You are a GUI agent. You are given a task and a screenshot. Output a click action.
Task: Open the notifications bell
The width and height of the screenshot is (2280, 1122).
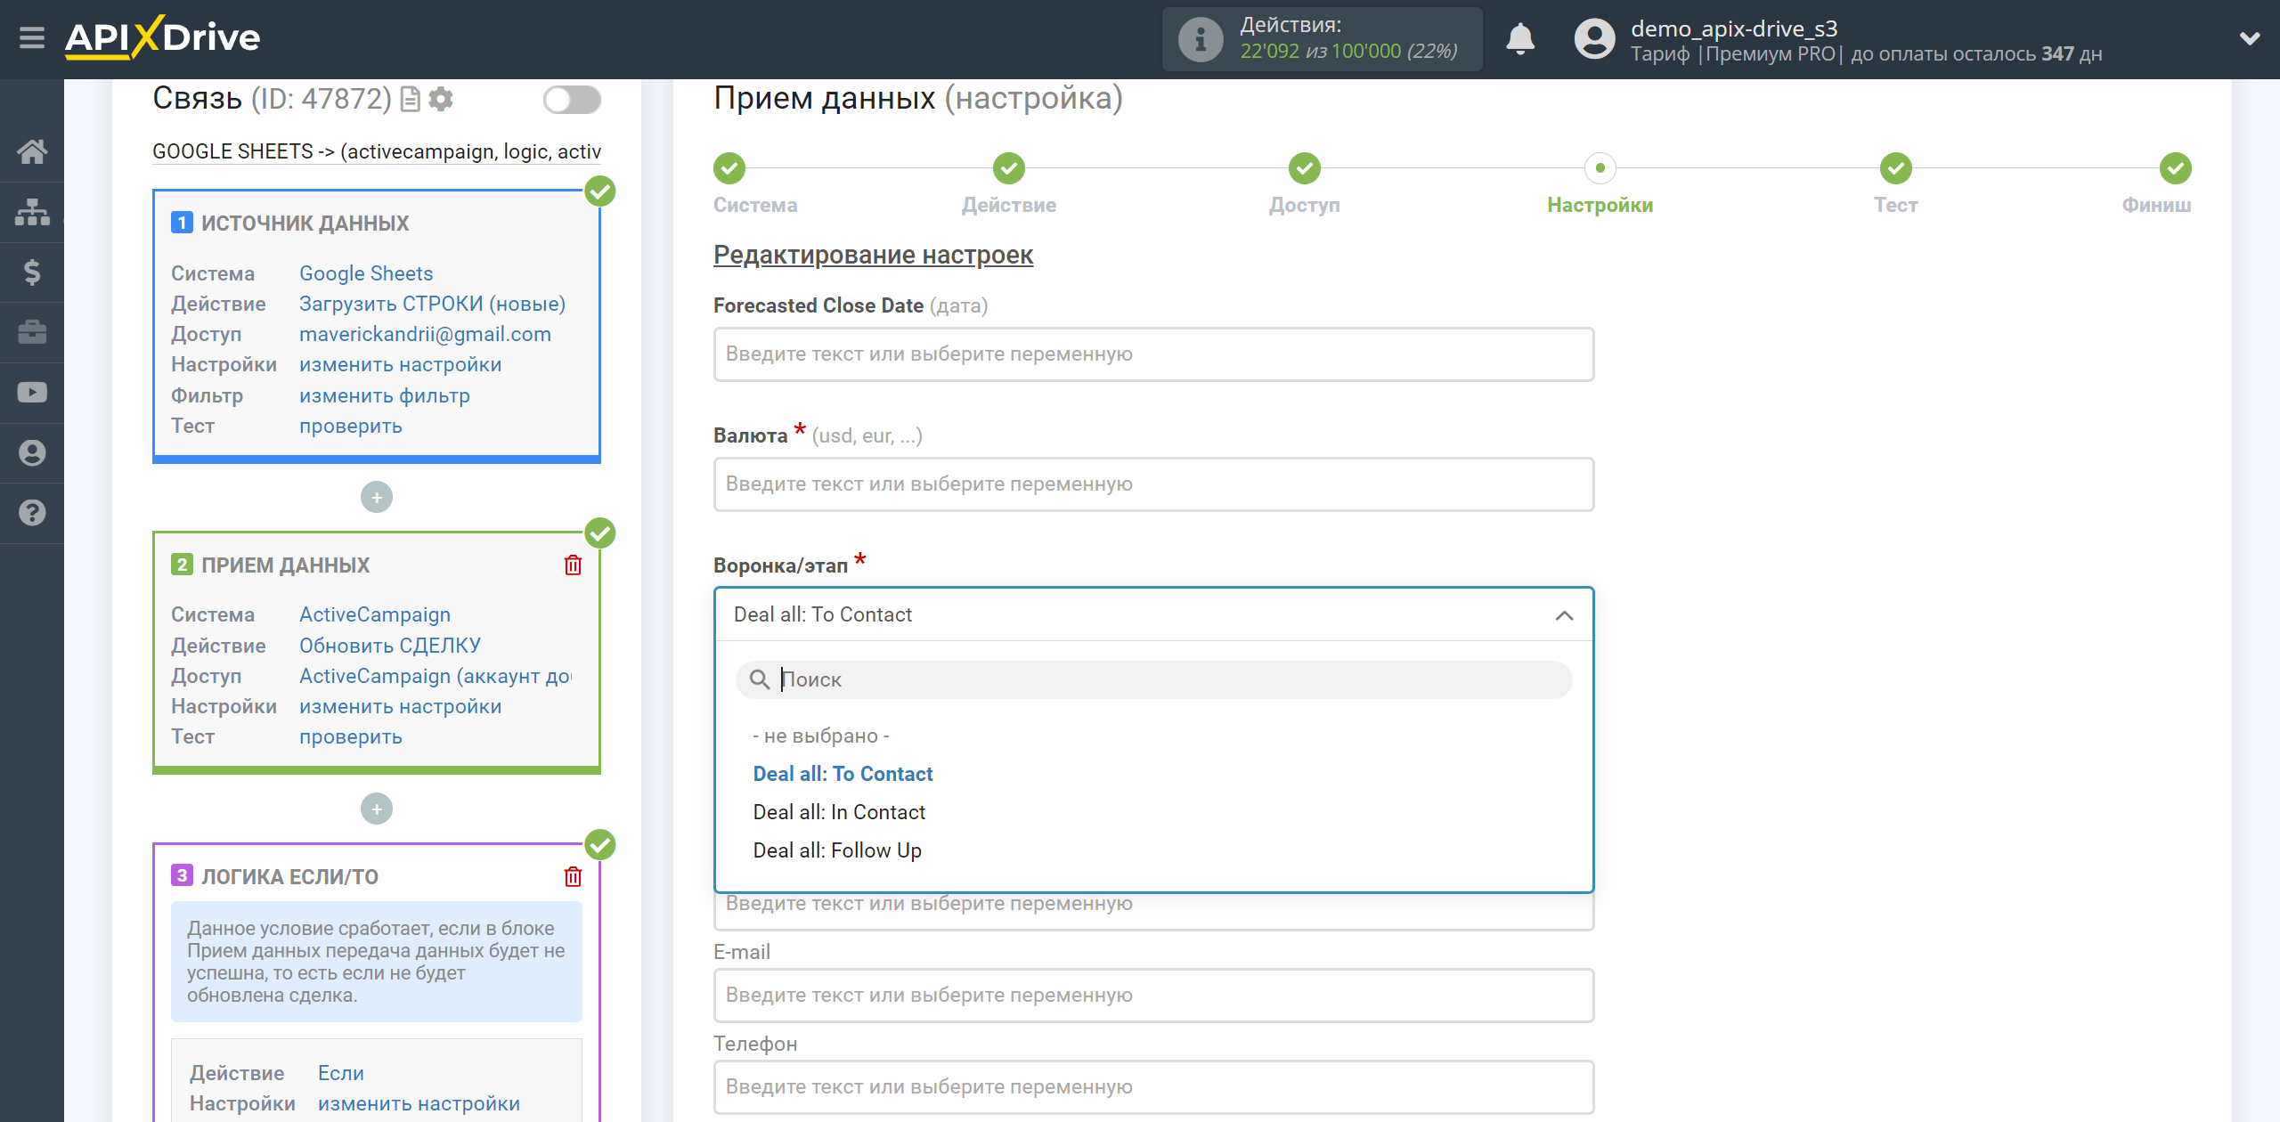pos(1520,39)
